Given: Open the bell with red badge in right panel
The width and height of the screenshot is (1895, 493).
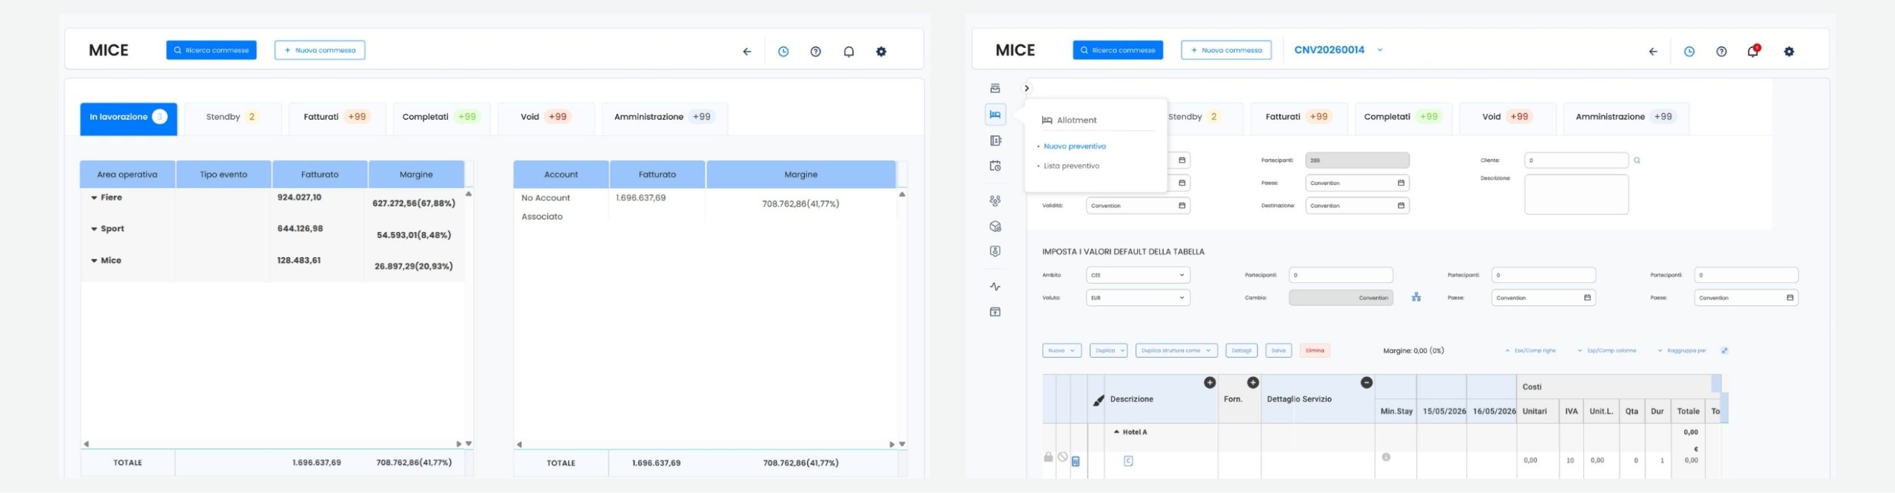Looking at the screenshot, I should (1754, 51).
